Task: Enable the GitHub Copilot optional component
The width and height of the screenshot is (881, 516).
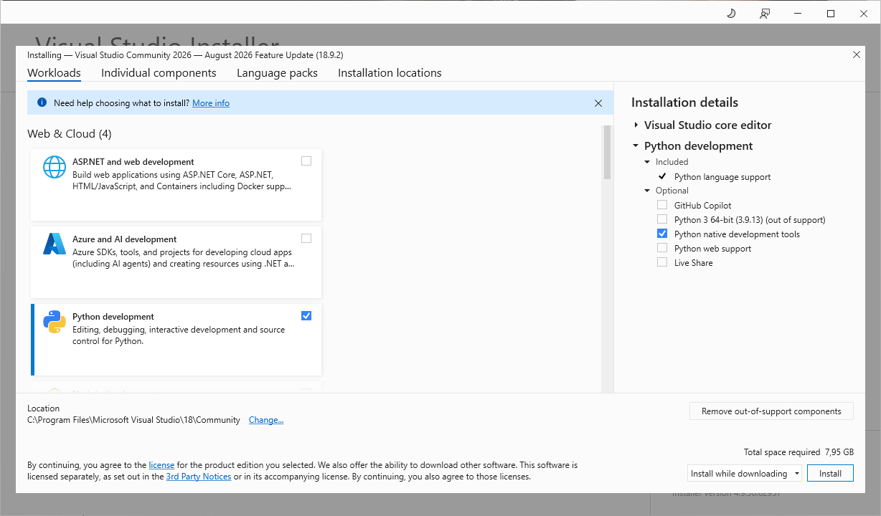Action: (x=662, y=205)
